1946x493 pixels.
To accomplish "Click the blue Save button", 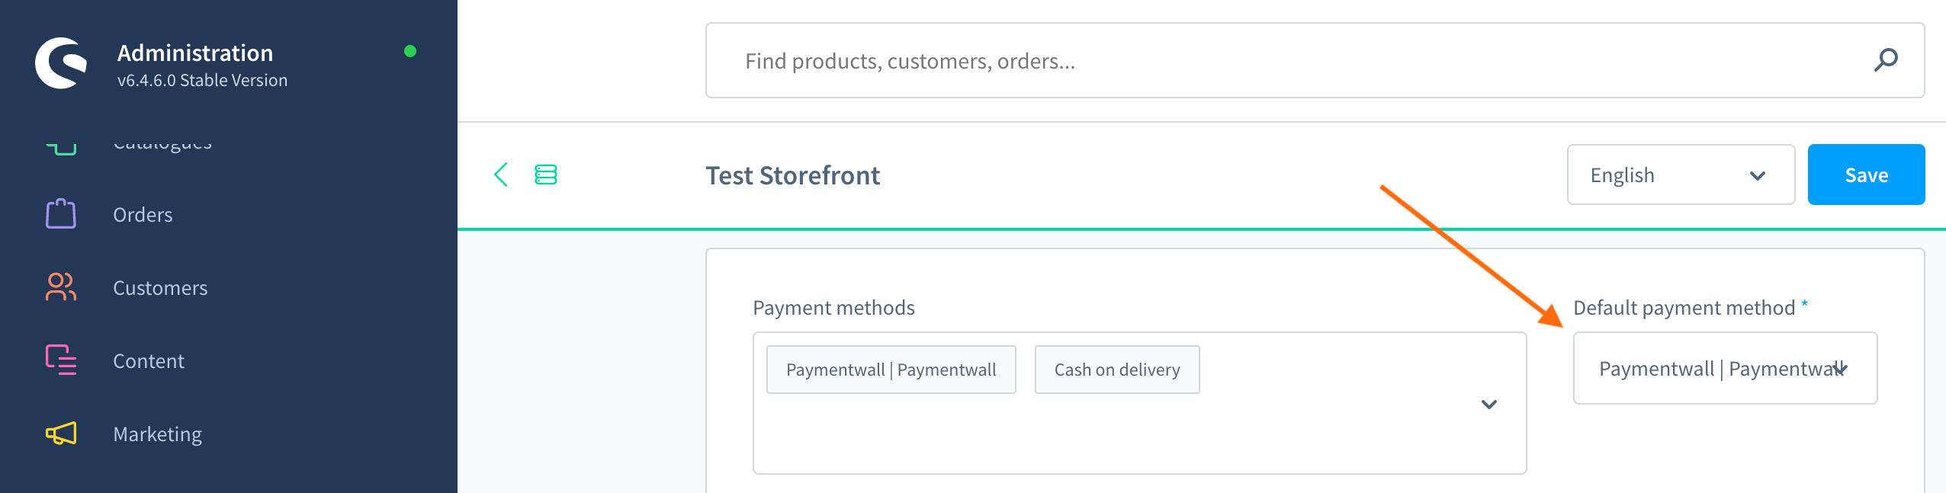I will pos(1866,174).
